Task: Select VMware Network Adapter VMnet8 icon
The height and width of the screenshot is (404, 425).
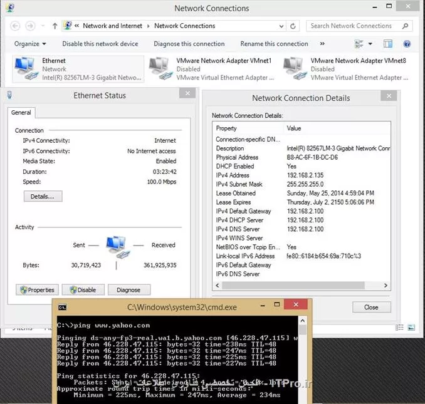Action: 295,68
